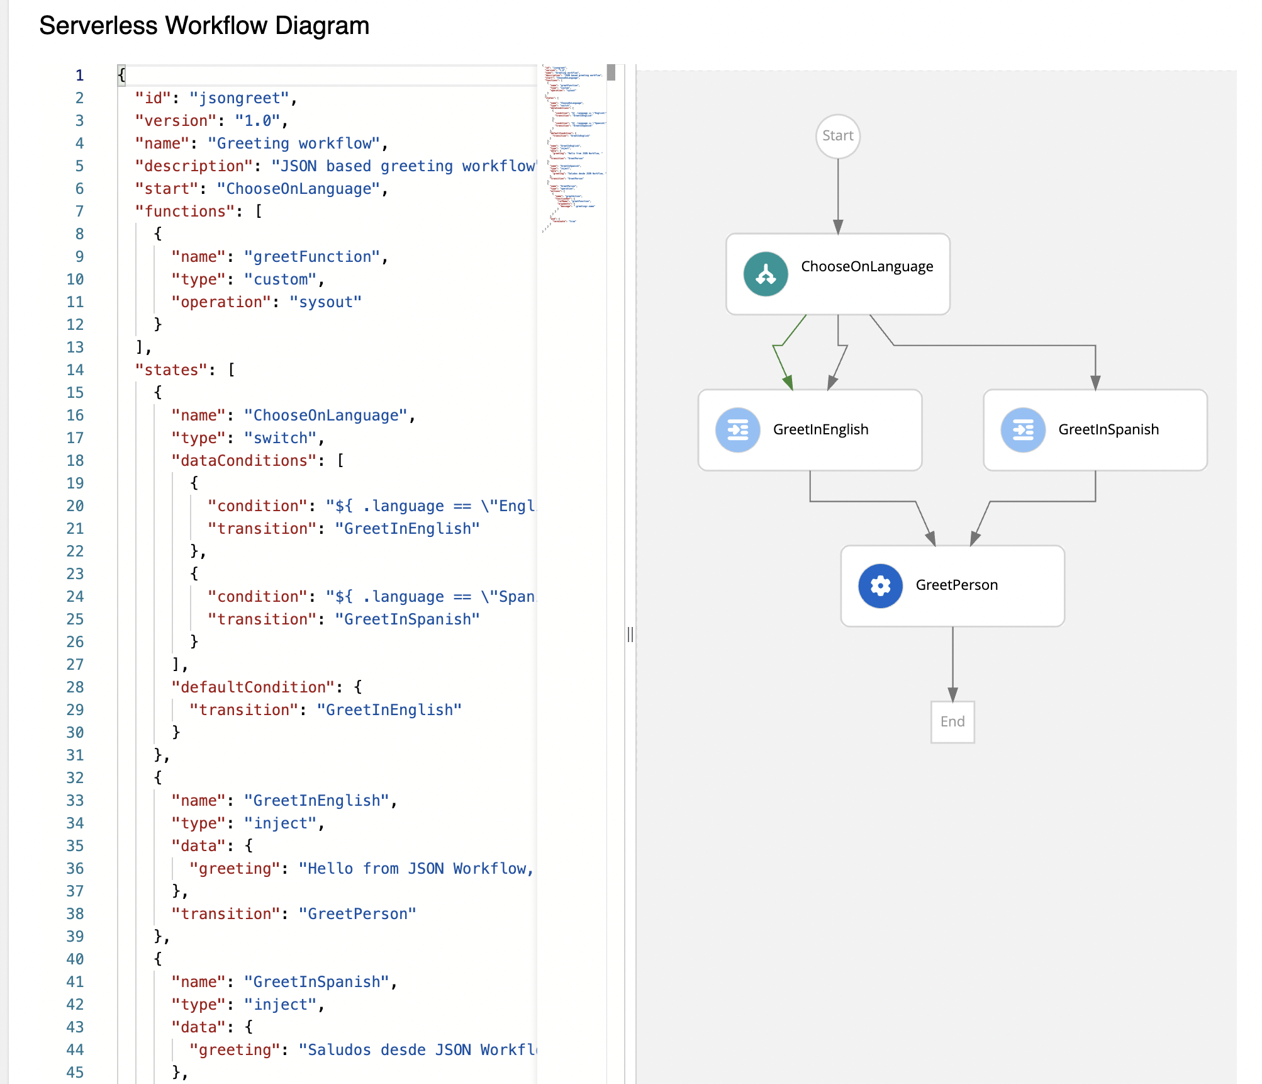Screen dimensions: 1262x1084
Task: Click the "sysout" operation value
Action: click(x=325, y=302)
